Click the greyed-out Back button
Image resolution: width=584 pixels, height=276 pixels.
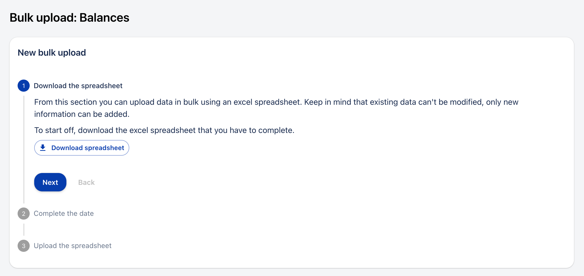click(x=86, y=182)
